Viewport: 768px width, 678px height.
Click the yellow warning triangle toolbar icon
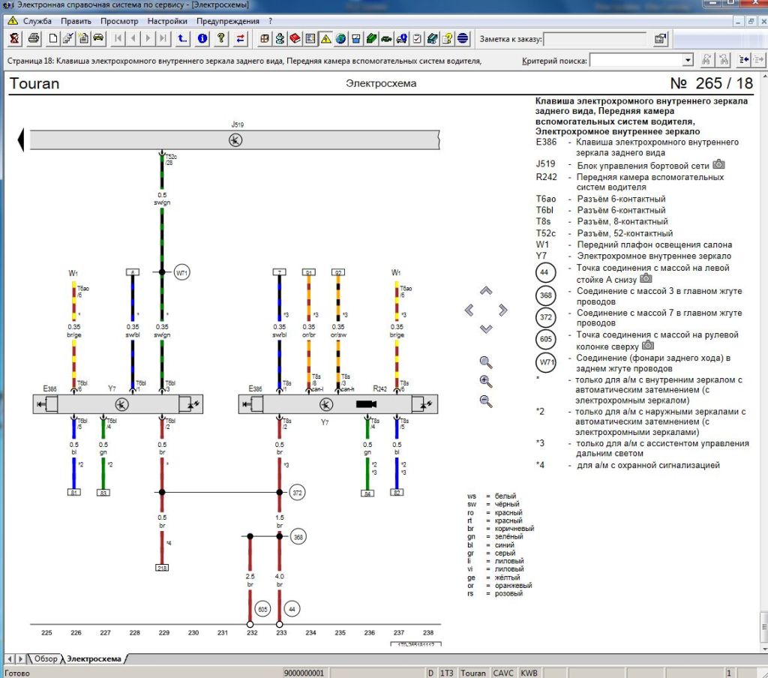[x=325, y=38]
